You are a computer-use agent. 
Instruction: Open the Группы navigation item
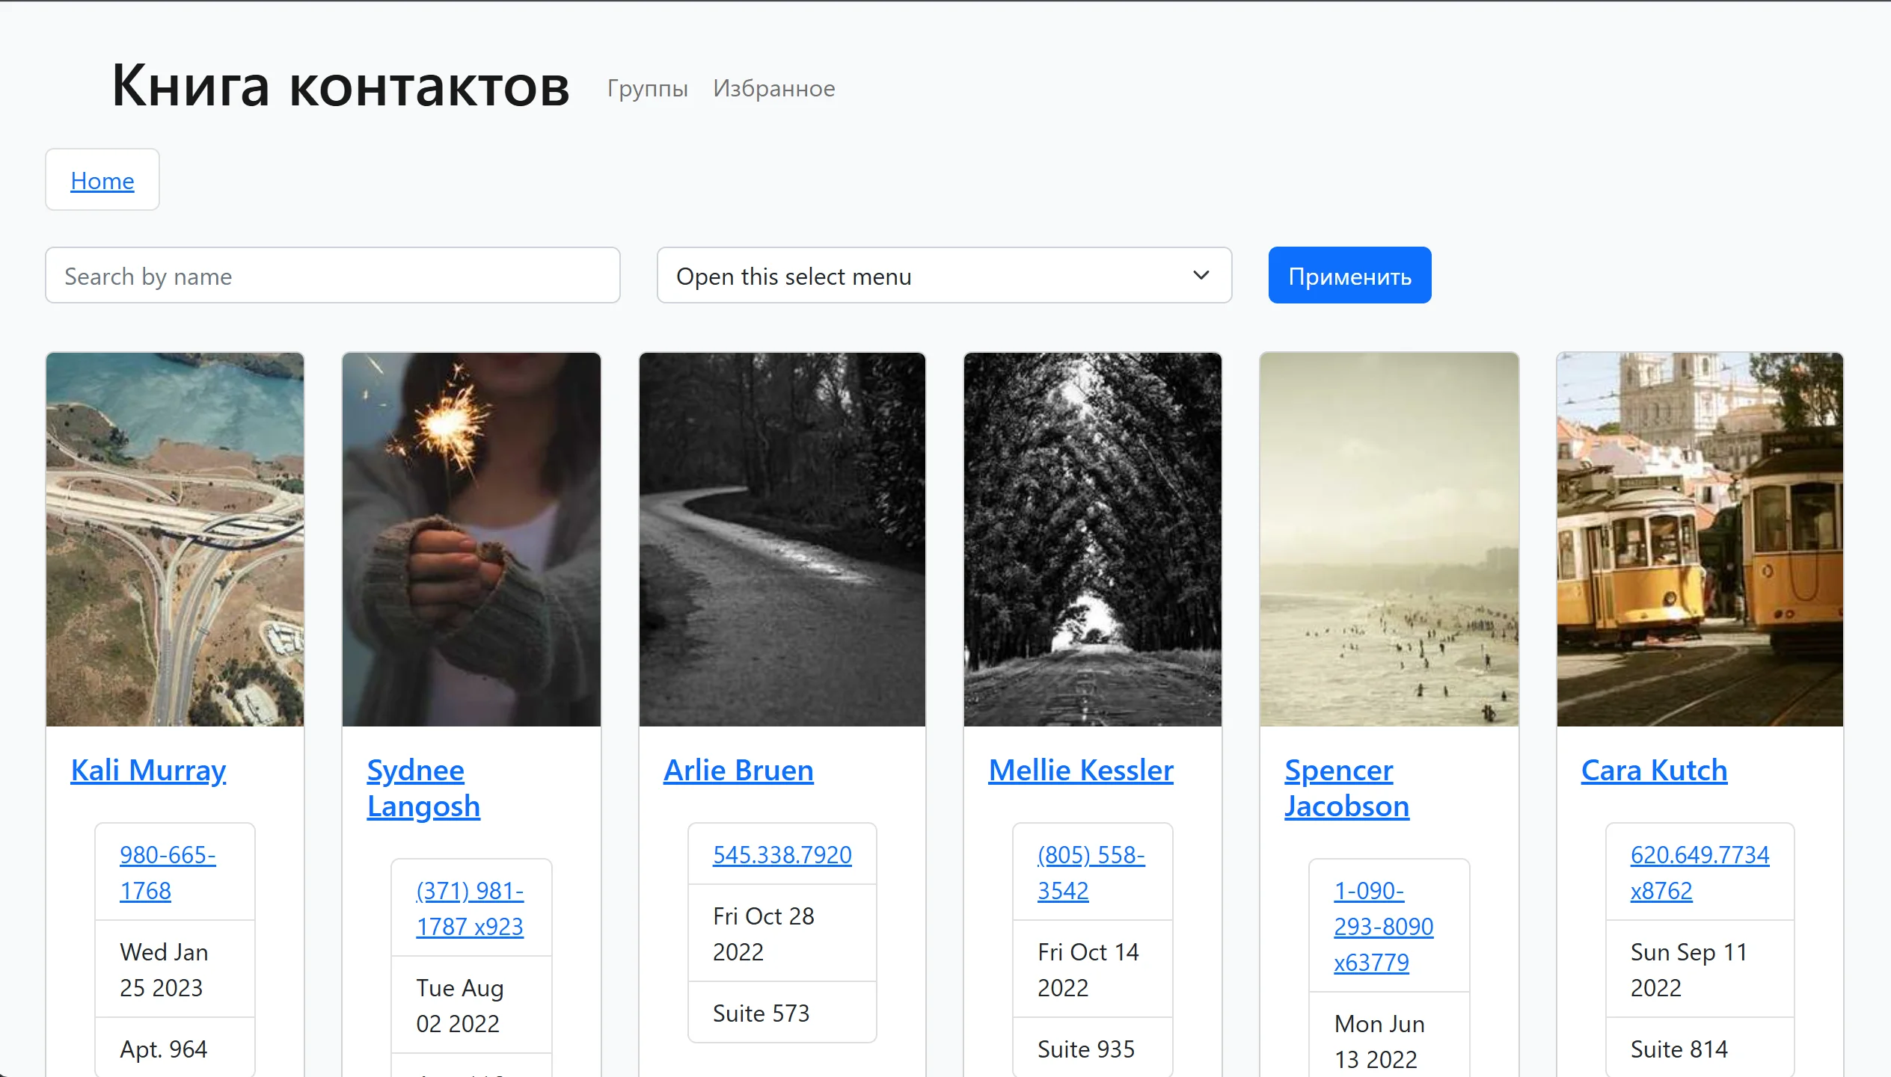pos(647,88)
